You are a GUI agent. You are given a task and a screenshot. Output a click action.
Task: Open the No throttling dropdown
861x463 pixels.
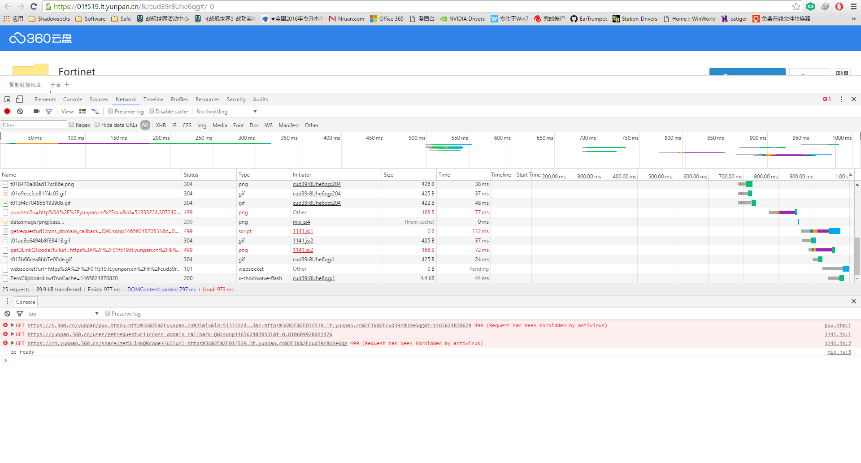[226, 112]
